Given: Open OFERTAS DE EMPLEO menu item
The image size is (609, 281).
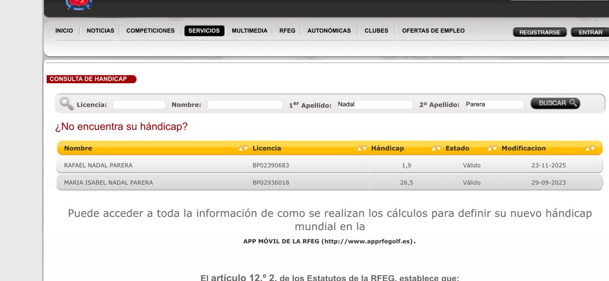Looking at the screenshot, I should [x=433, y=31].
